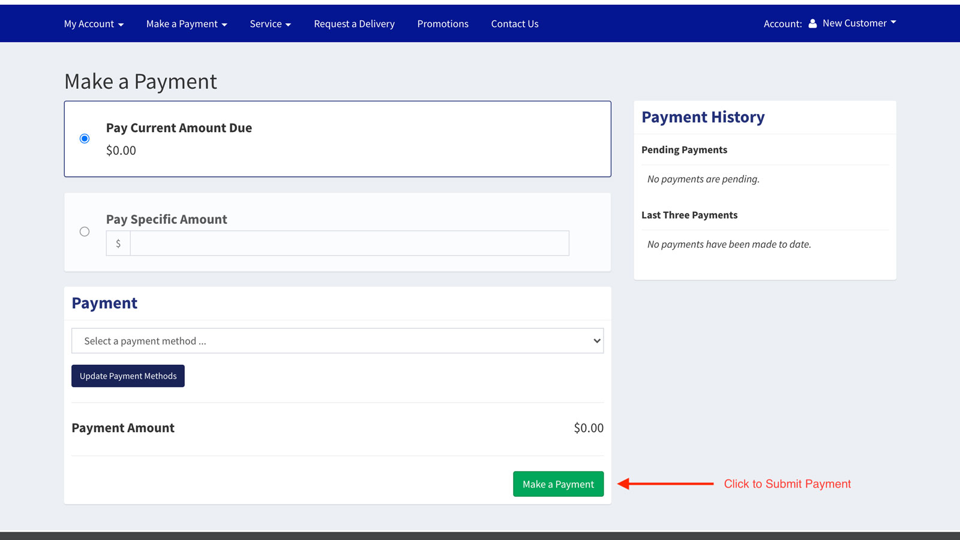This screenshot has width=960, height=540.
Task: Click the Pay Specific Amount label
Action: [167, 220]
